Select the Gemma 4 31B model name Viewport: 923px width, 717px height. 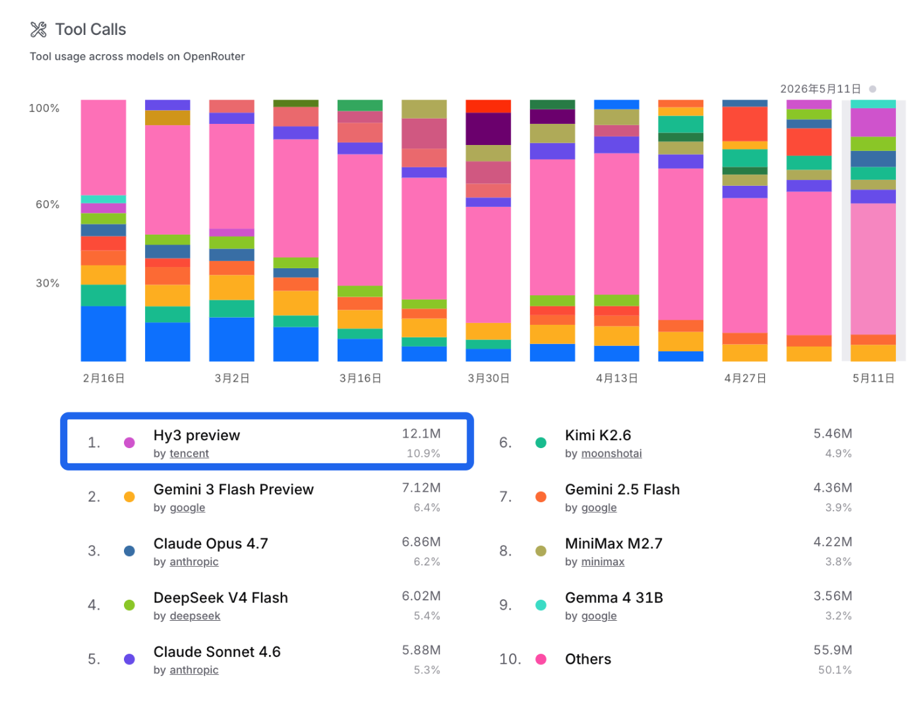coord(614,597)
